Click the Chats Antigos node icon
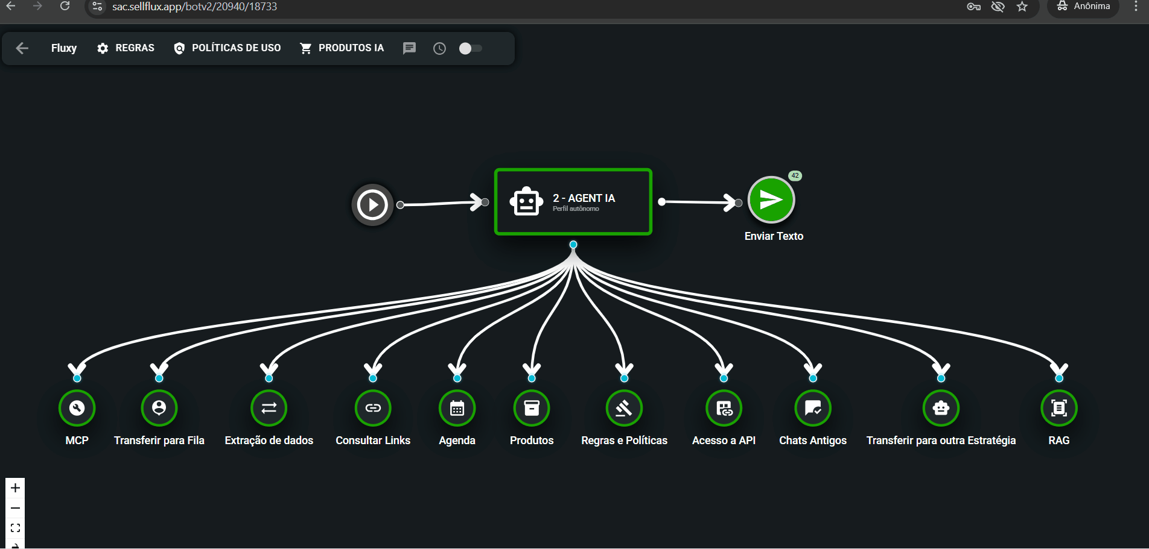 tap(813, 408)
